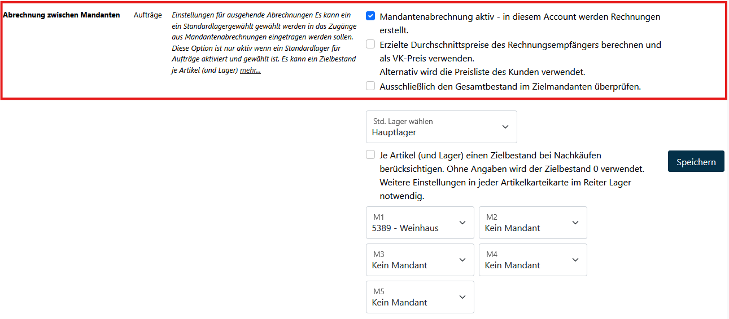Open the mehr... link in the description
The width and height of the screenshot is (729, 319).
(250, 70)
